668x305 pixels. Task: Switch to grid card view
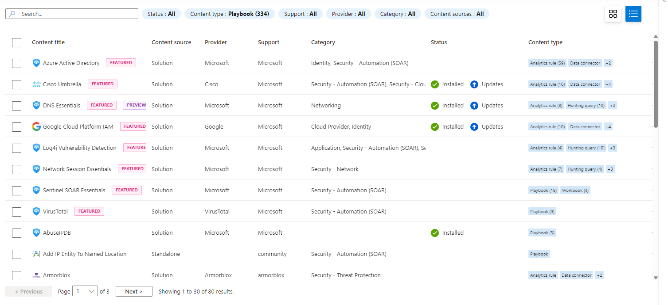coord(613,14)
